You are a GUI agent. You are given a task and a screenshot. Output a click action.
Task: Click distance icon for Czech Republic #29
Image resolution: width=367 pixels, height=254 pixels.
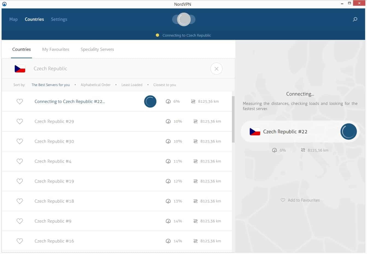(x=195, y=122)
